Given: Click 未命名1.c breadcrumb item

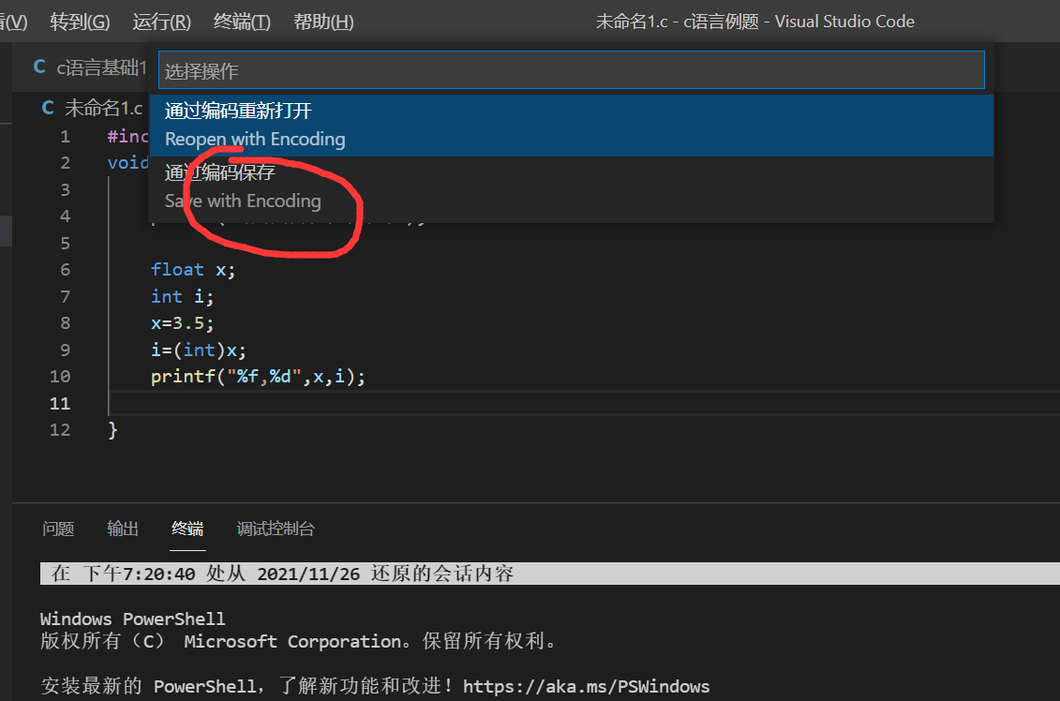Looking at the screenshot, I should point(103,108).
